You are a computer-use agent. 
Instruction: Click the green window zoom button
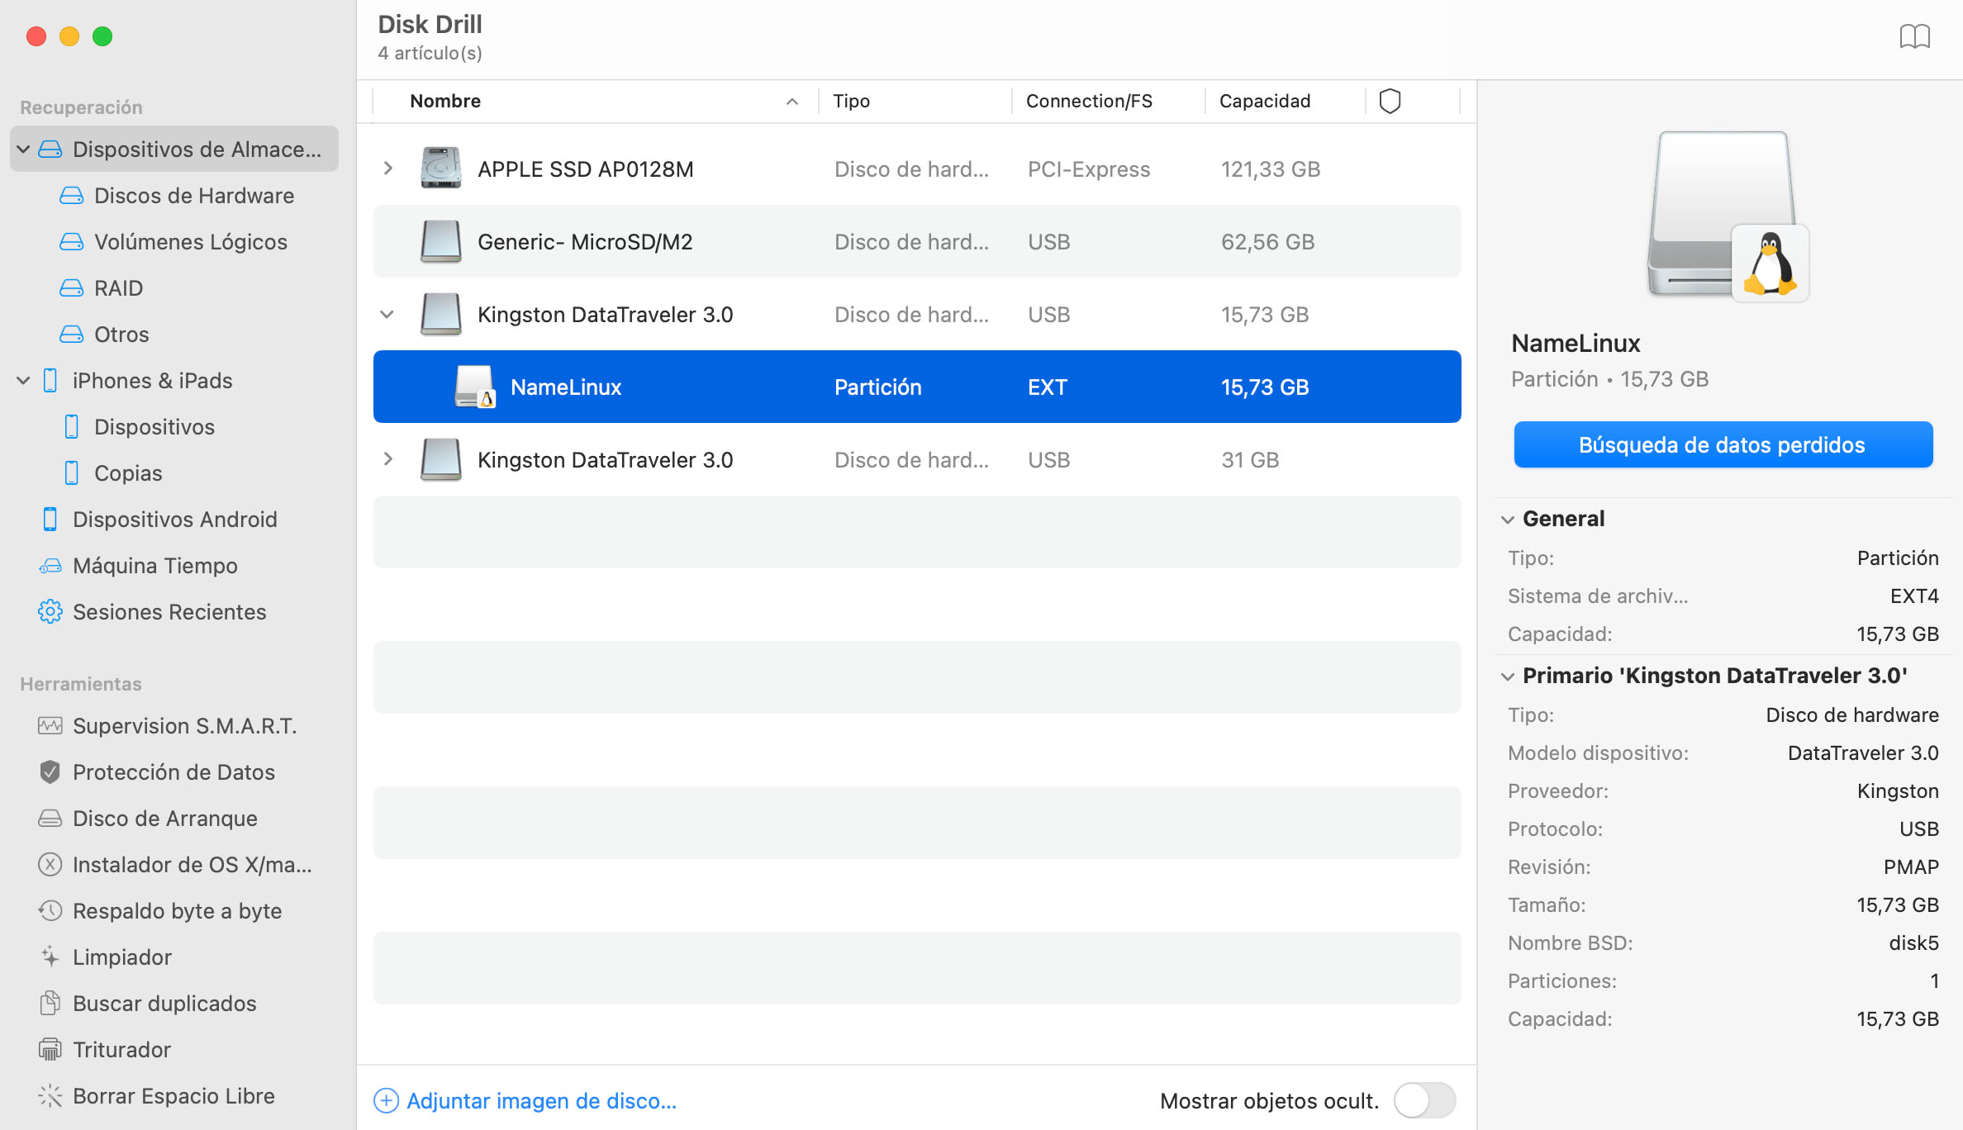tap(102, 36)
